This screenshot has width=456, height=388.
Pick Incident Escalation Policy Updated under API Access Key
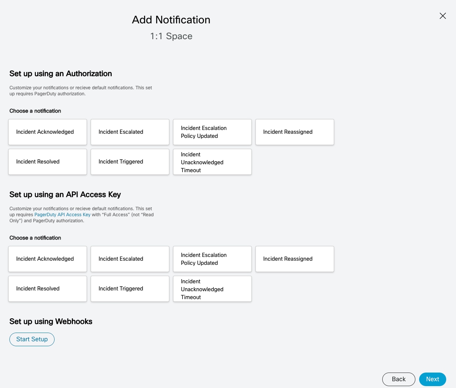pyautogui.click(x=212, y=259)
